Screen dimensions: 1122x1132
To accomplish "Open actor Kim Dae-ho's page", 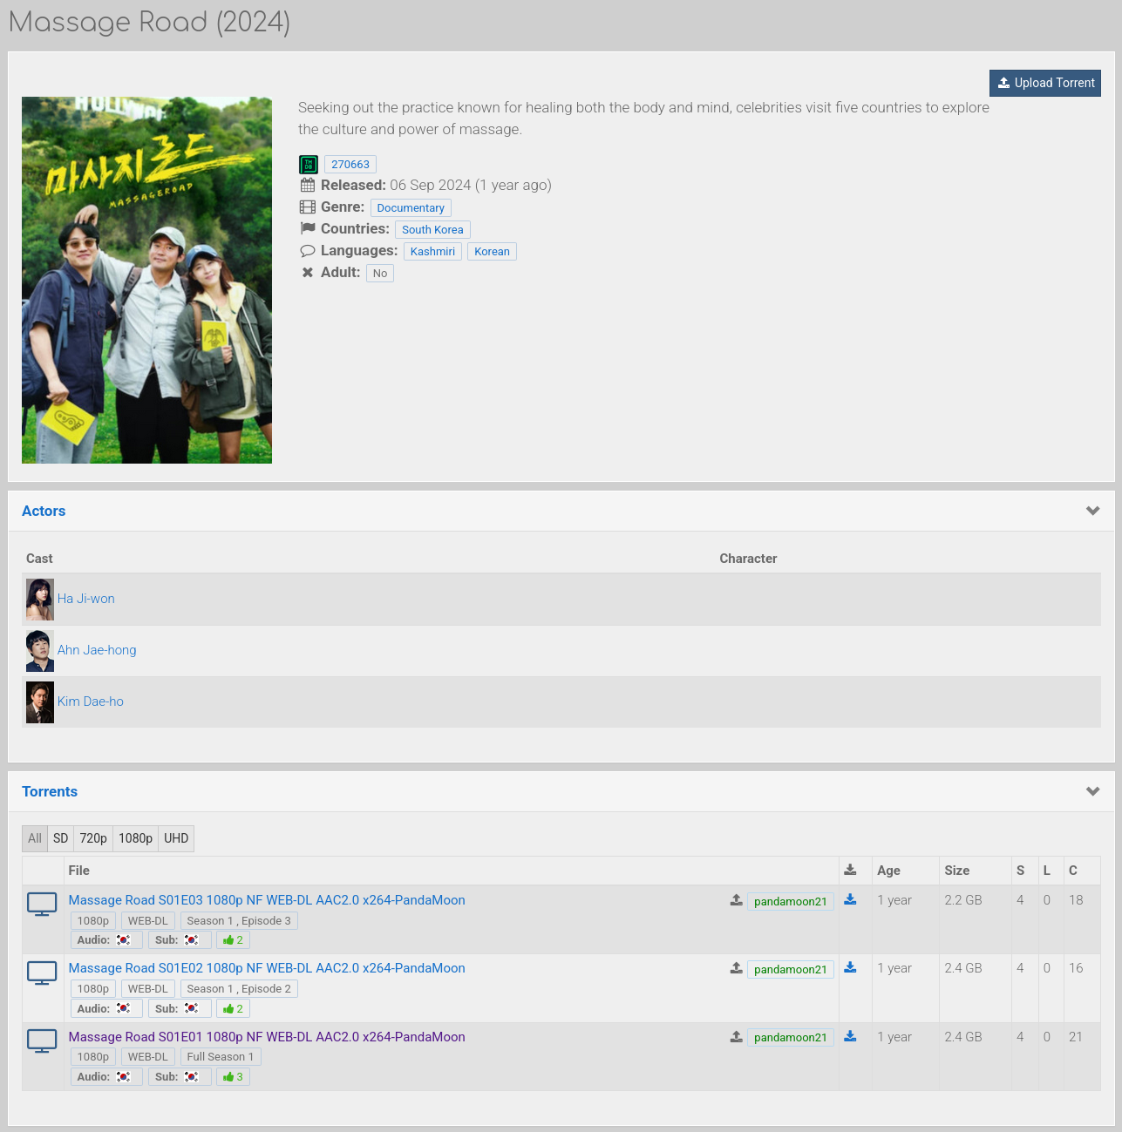I will [x=91, y=702].
